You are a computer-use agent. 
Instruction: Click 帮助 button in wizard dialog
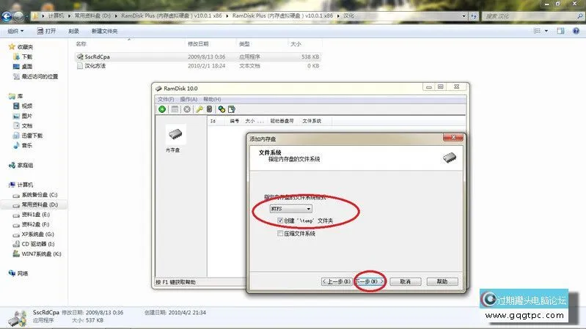(442, 281)
